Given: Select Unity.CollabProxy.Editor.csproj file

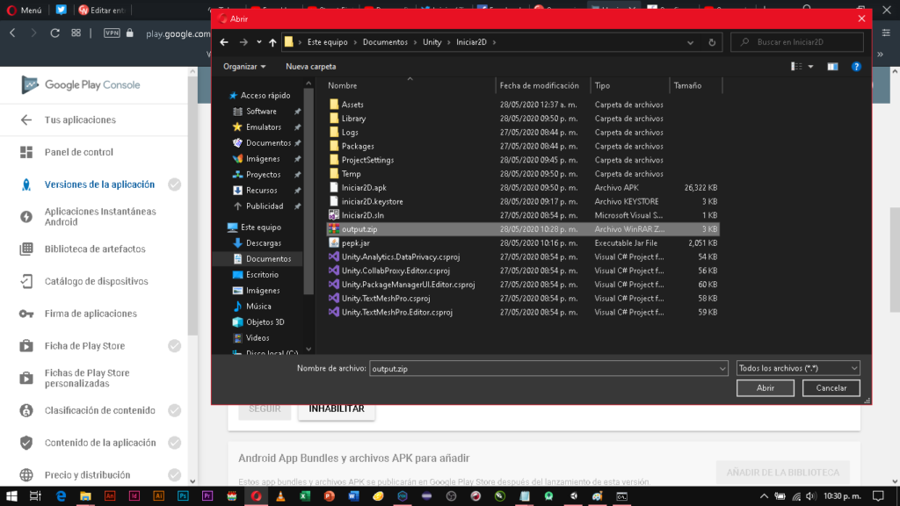Looking at the screenshot, I should point(396,271).
